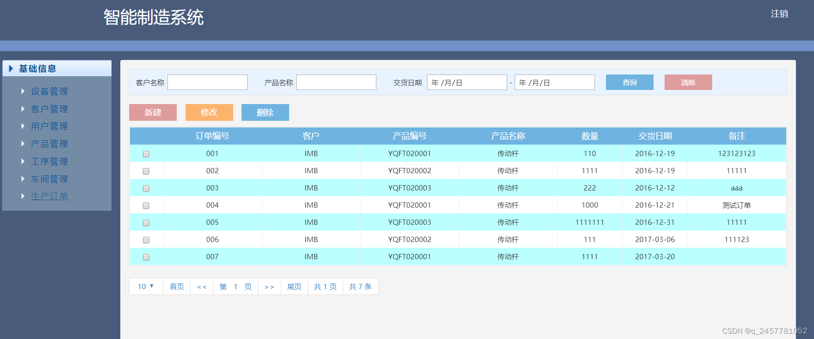Click the 产品名称 column header

tap(508, 136)
